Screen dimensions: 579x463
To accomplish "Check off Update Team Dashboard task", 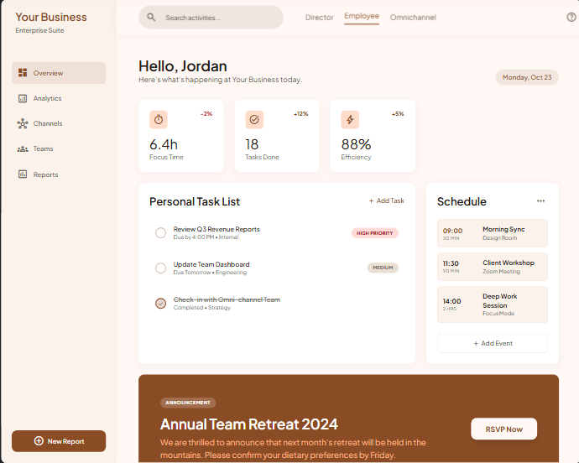I will click(160, 268).
